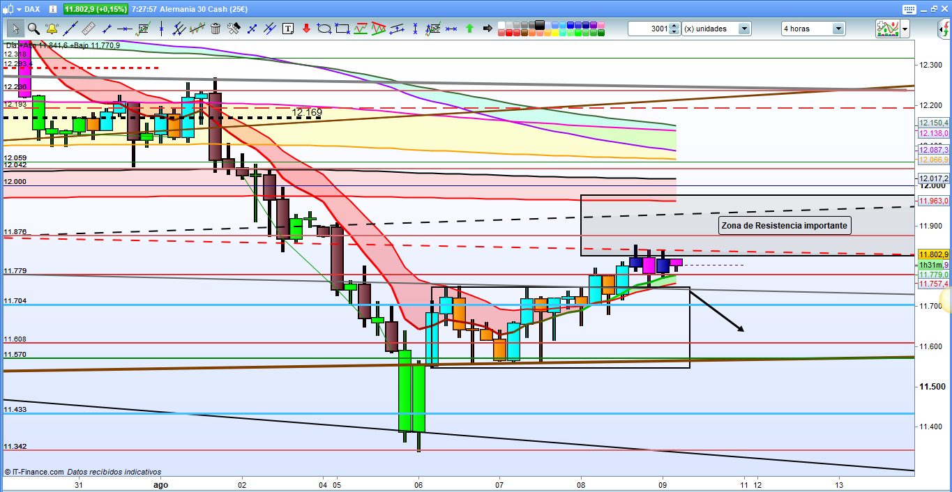Activate the magnifying glass zoom tool
Image resolution: width=952 pixels, height=492 pixels.
[x=33, y=29]
